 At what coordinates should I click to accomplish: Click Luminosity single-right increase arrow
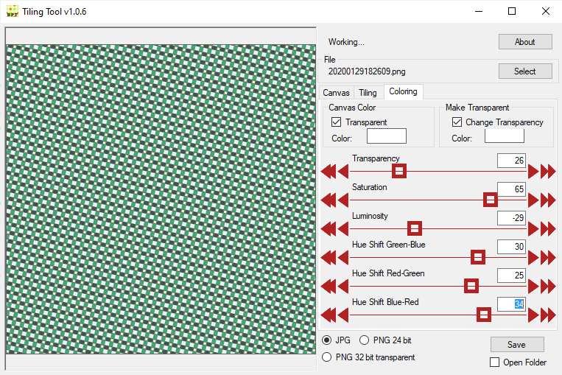point(533,228)
